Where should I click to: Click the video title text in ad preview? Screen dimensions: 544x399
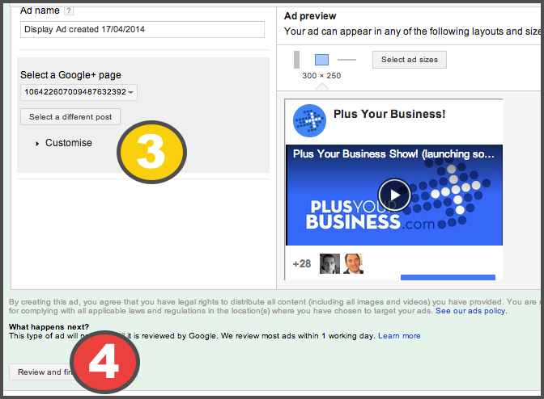pyautogui.click(x=393, y=154)
